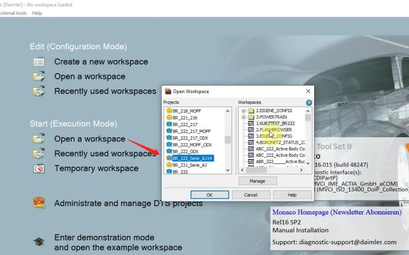
Task: Click the BR_222_217 project briefcase icon
Action: click(x=169, y=124)
